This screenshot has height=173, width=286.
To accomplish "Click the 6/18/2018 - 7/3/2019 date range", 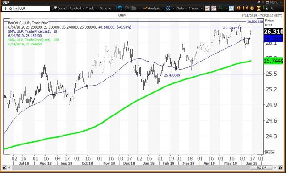I will 261,16.
